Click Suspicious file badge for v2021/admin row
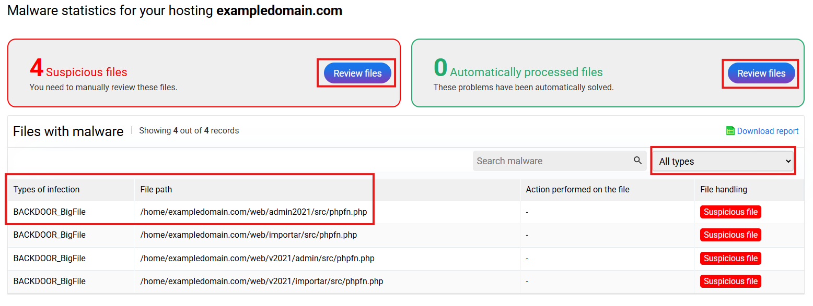Image resolution: width=813 pixels, height=306 pixels. point(730,259)
